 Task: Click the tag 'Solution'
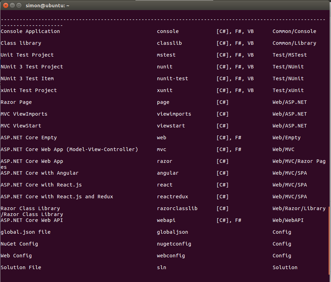click(x=285, y=268)
